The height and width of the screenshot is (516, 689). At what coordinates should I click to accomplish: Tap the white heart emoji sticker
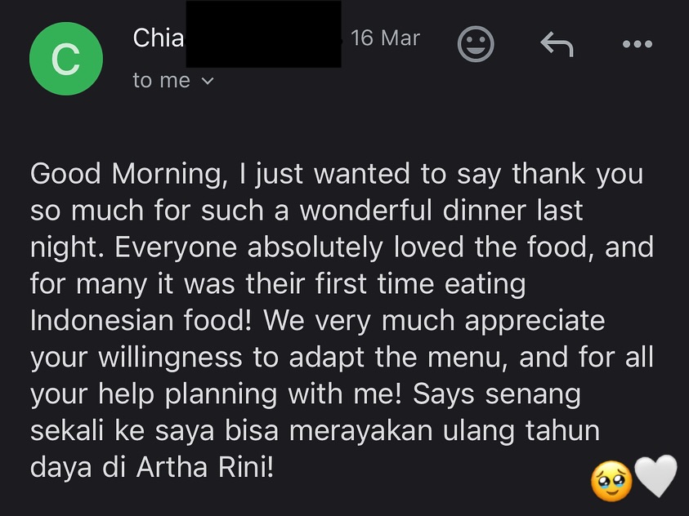point(656,476)
